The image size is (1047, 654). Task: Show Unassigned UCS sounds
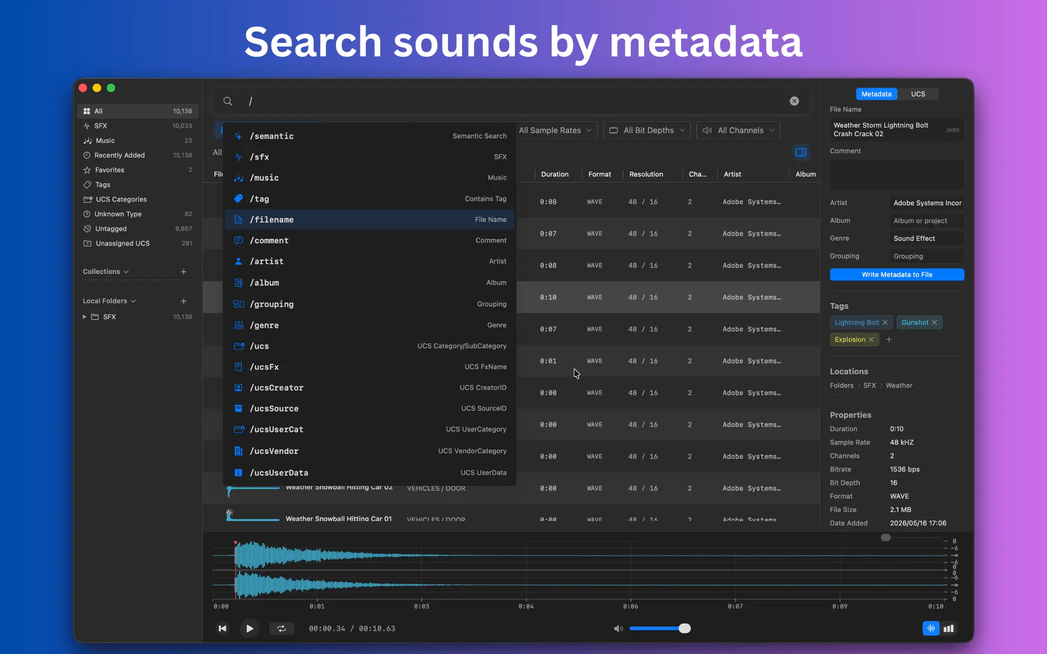[138, 244]
